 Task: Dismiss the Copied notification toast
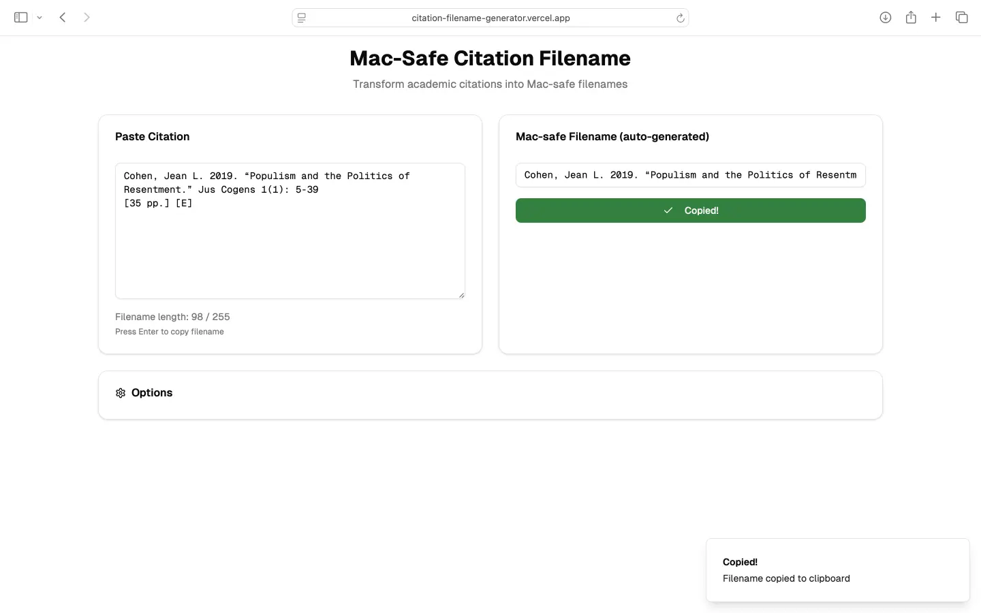pos(837,570)
